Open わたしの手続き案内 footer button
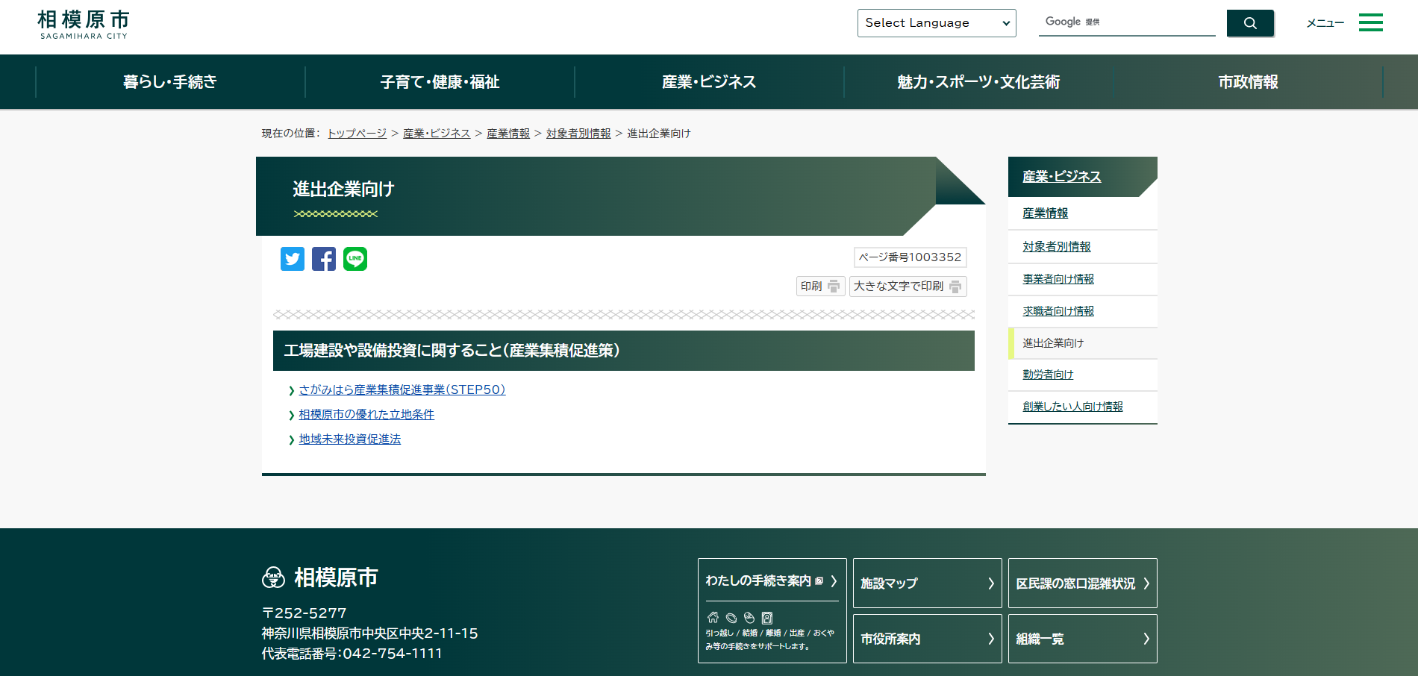The image size is (1418, 676). 772,610
